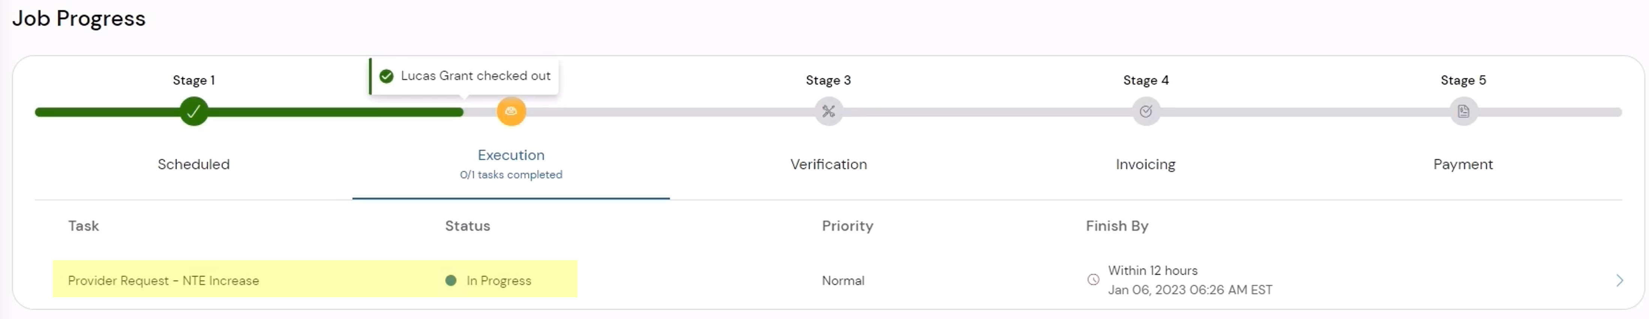This screenshot has height=319, width=1649.
Task: Click the Finish By column header
Action: tap(1116, 226)
